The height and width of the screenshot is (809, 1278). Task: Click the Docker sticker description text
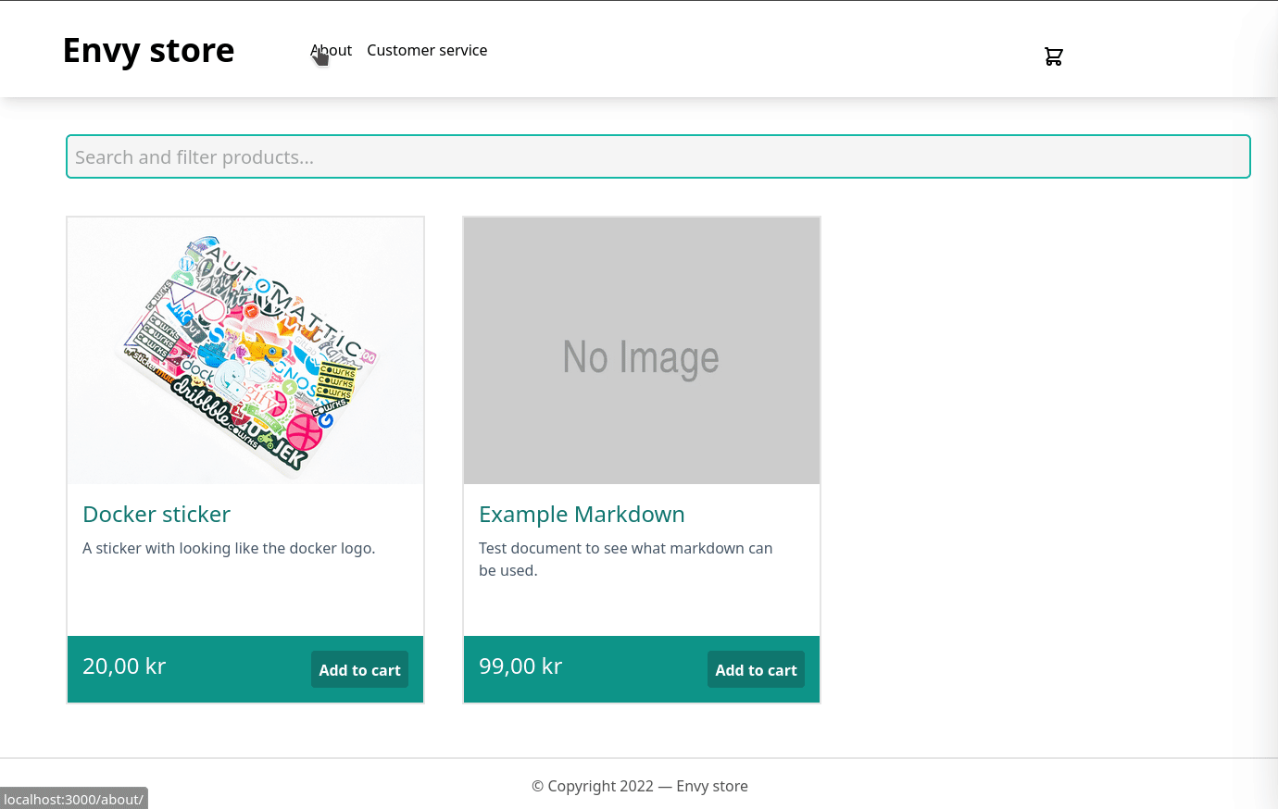(x=229, y=548)
